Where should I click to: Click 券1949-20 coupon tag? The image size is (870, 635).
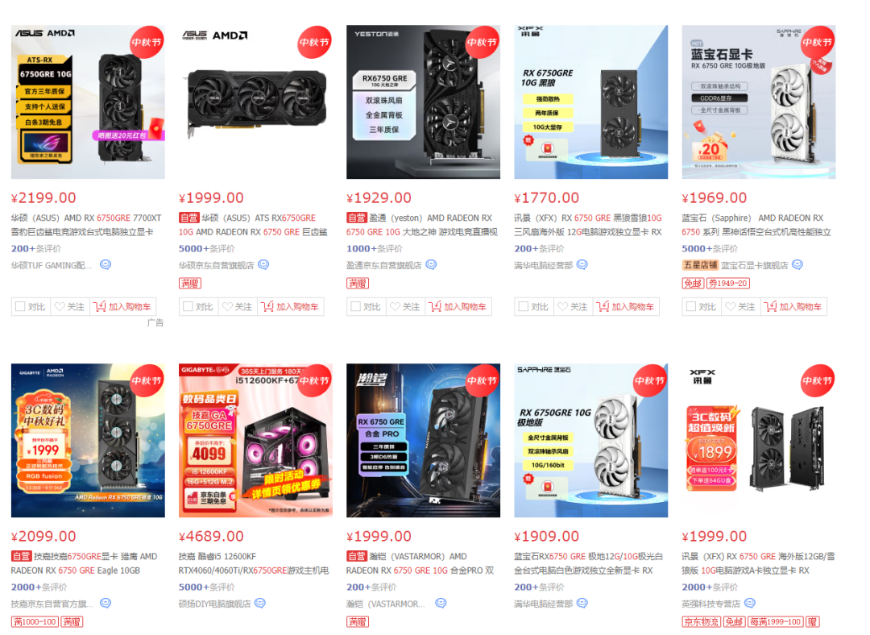(728, 284)
